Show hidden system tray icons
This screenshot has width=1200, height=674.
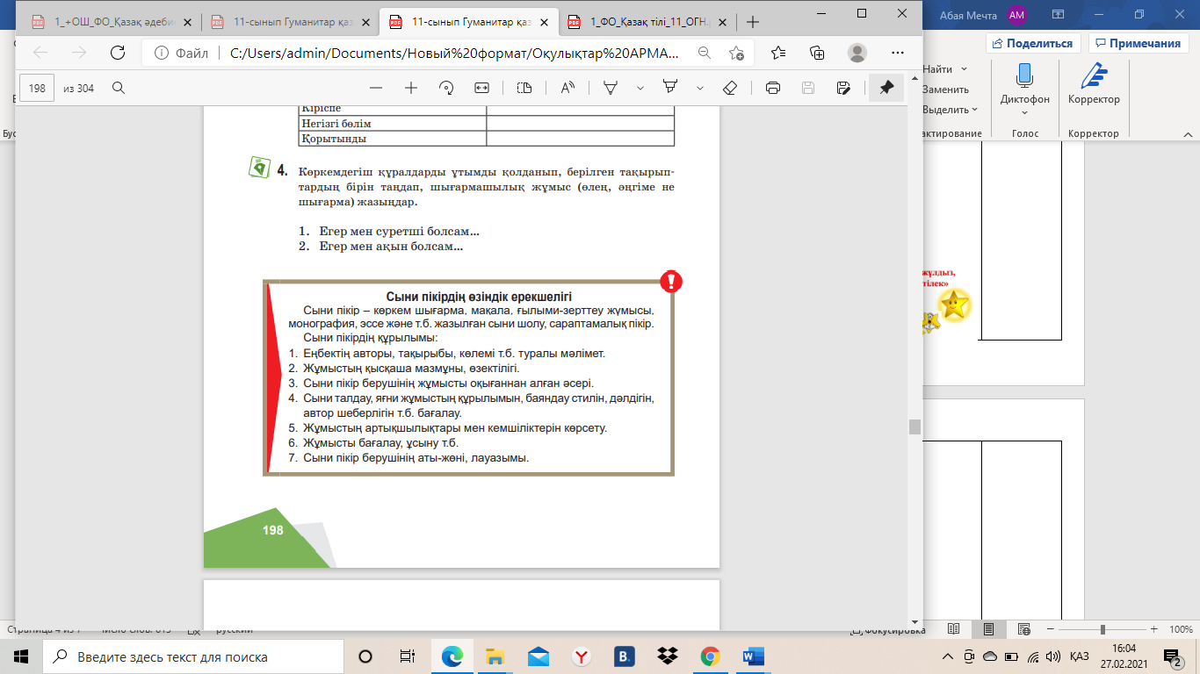click(948, 656)
